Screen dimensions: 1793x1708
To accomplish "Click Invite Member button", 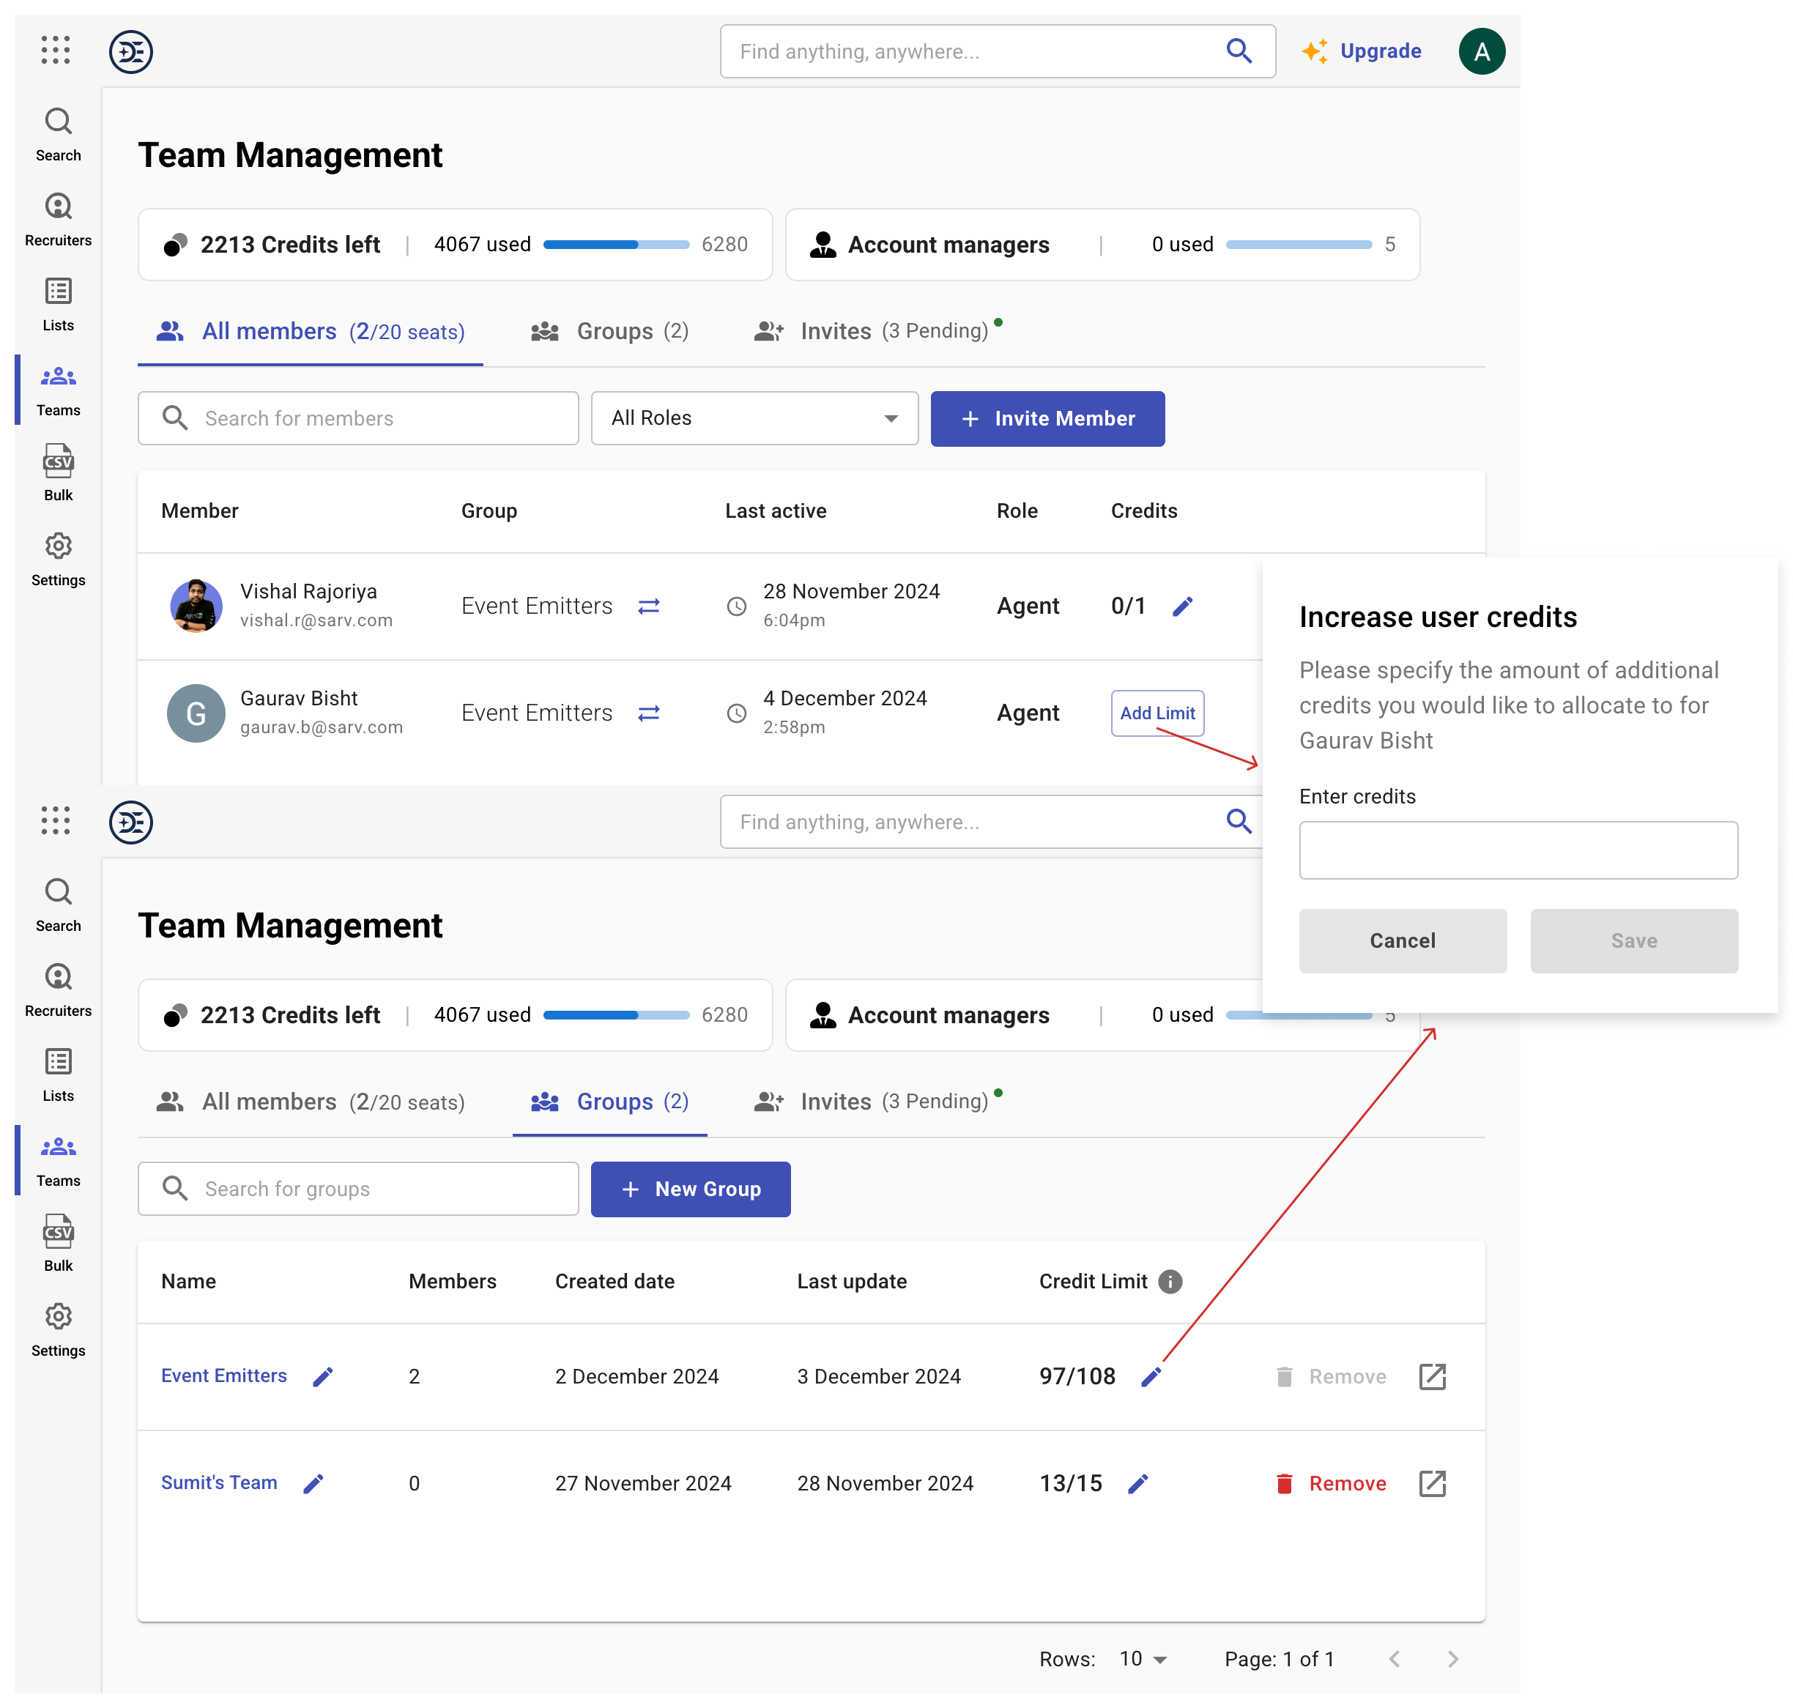I will [1047, 417].
